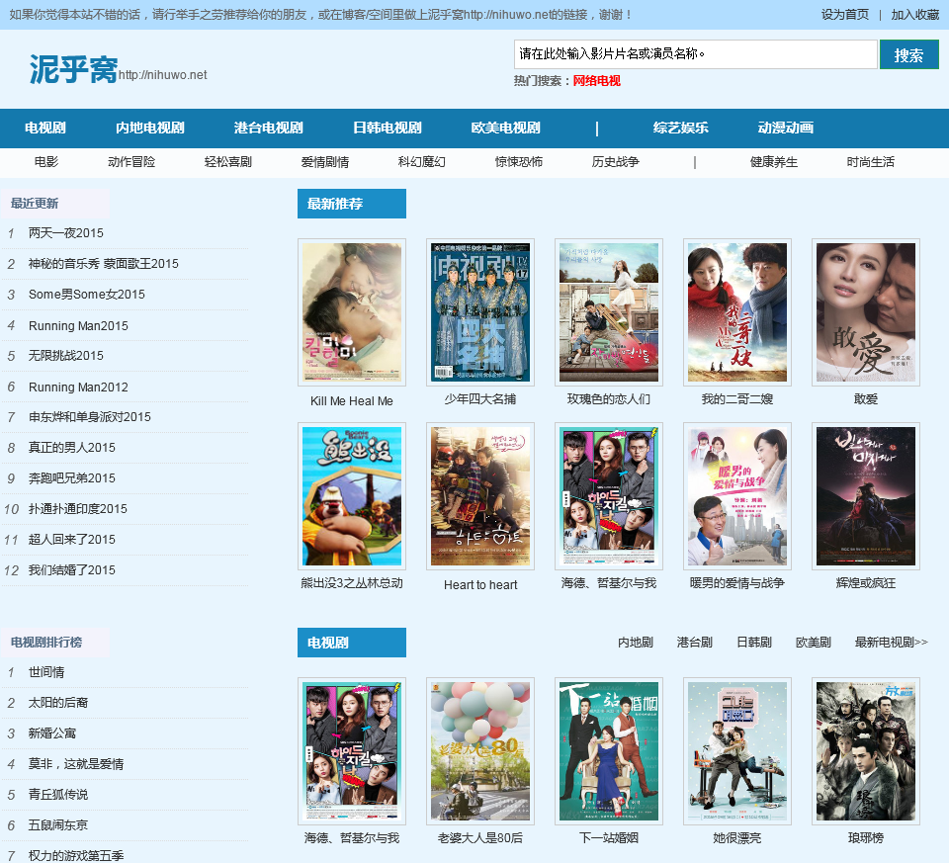This screenshot has height=863, width=949.
Task: Open 海德、哲基尔与我 poster in 最新推荐
Action: (608, 496)
